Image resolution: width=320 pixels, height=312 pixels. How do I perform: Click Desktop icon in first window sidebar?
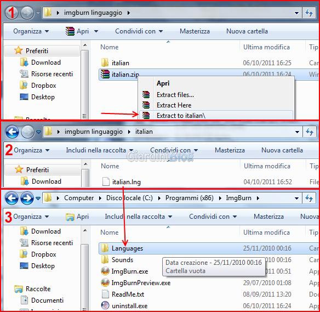(x=24, y=97)
